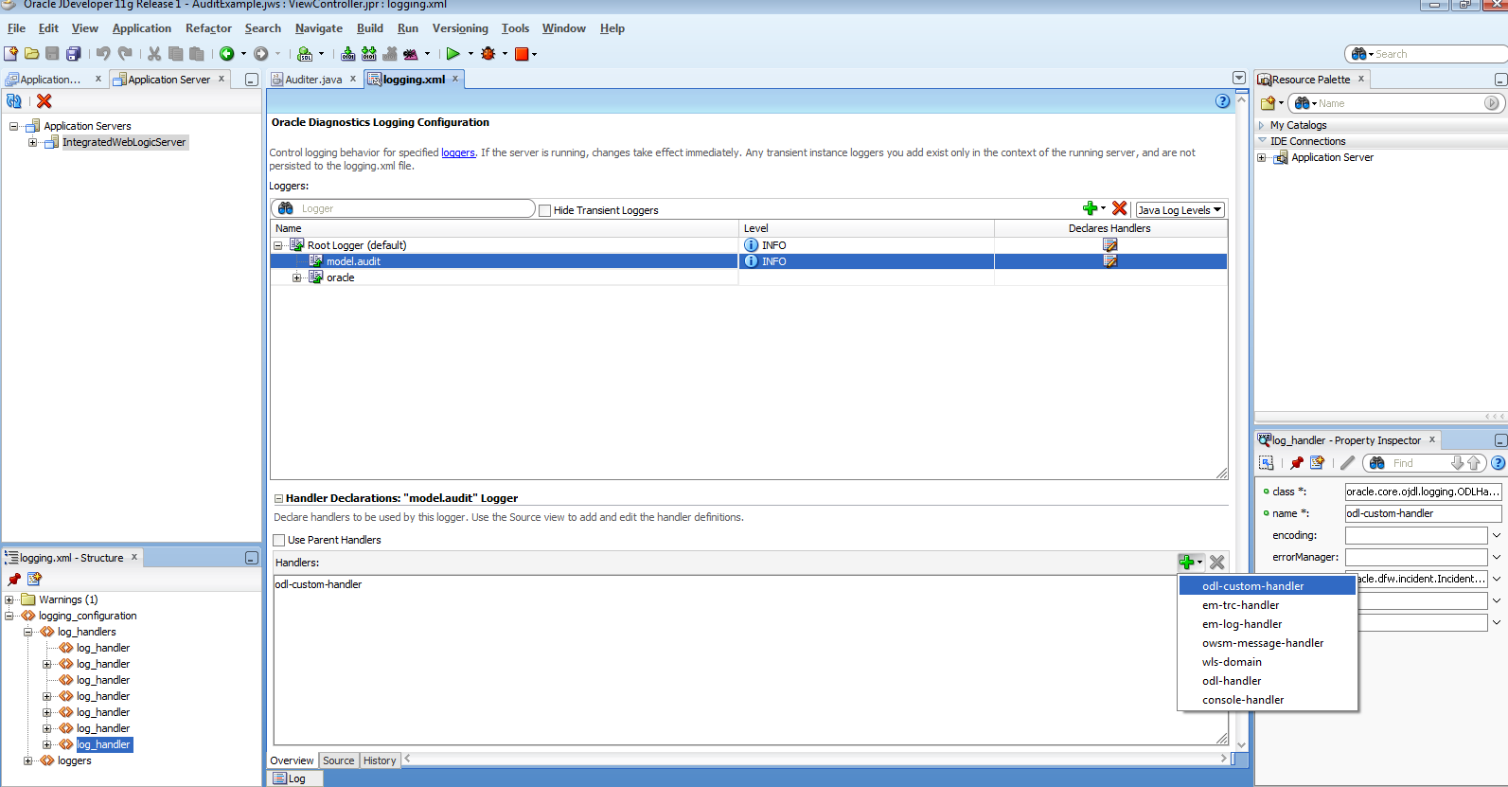The width and height of the screenshot is (1508, 787).
Task: Click the green Back navigation icon
Action: pyautogui.click(x=227, y=54)
